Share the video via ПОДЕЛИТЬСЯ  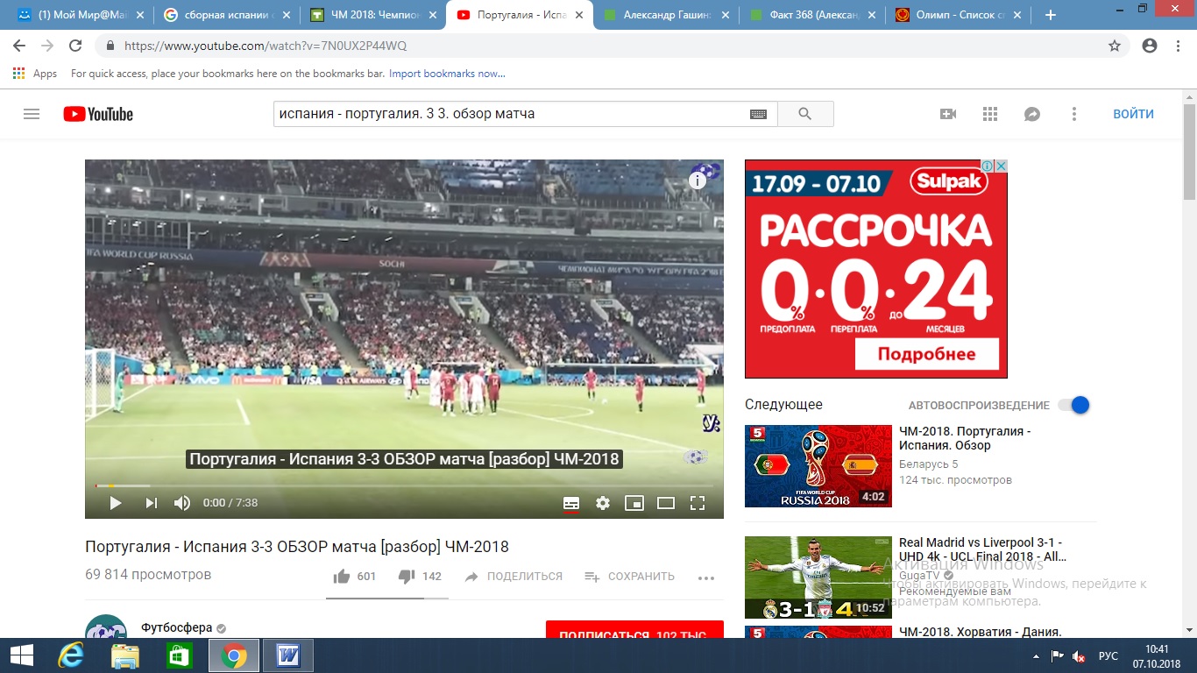(514, 577)
